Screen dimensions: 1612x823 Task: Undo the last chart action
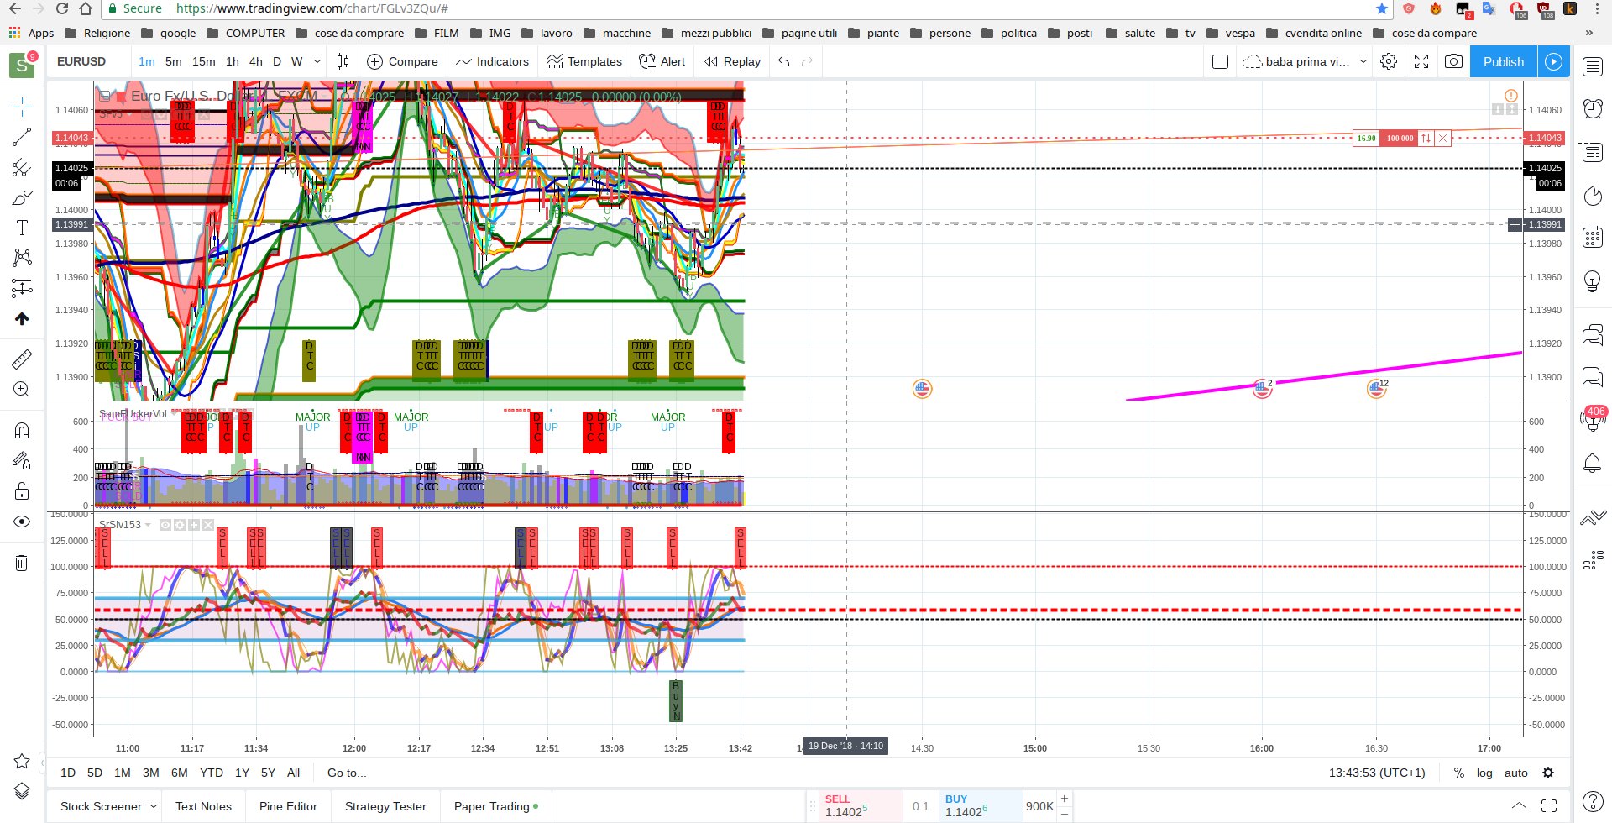[x=783, y=61]
